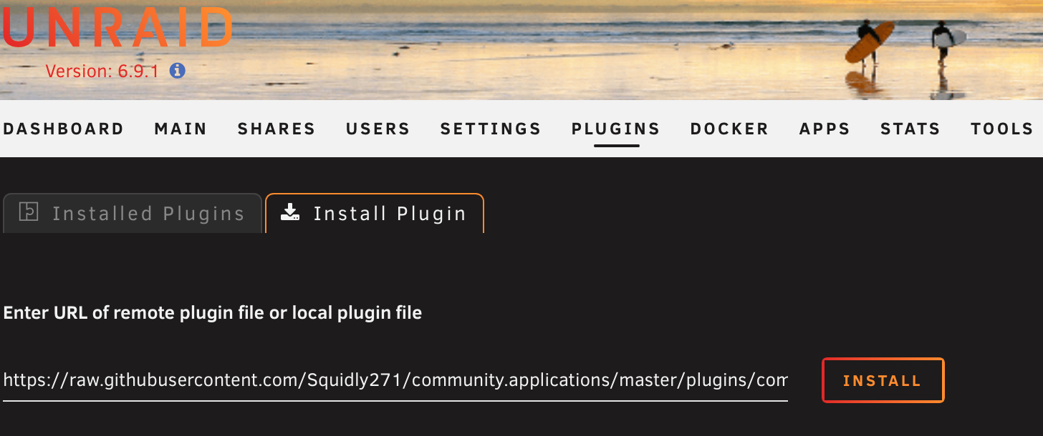Navigate to the Users page
Viewport: 1043px width, 436px height.
point(378,129)
